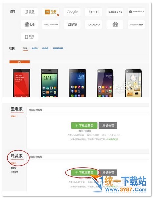The width and height of the screenshot is (153, 198).
Task: Pick the HTC brand logo
Action: pyautogui.click(x=94, y=12)
